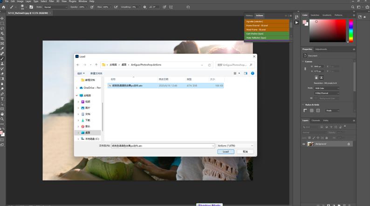370x206 pixels.
Task: Click the refresh button beside the address bar
Action: click(210, 65)
